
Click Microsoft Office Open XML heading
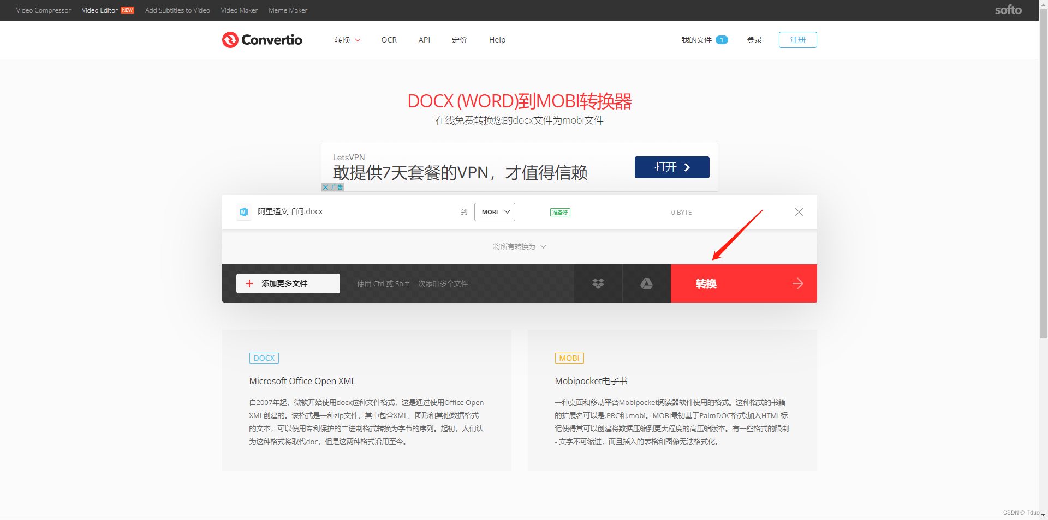(x=302, y=381)
